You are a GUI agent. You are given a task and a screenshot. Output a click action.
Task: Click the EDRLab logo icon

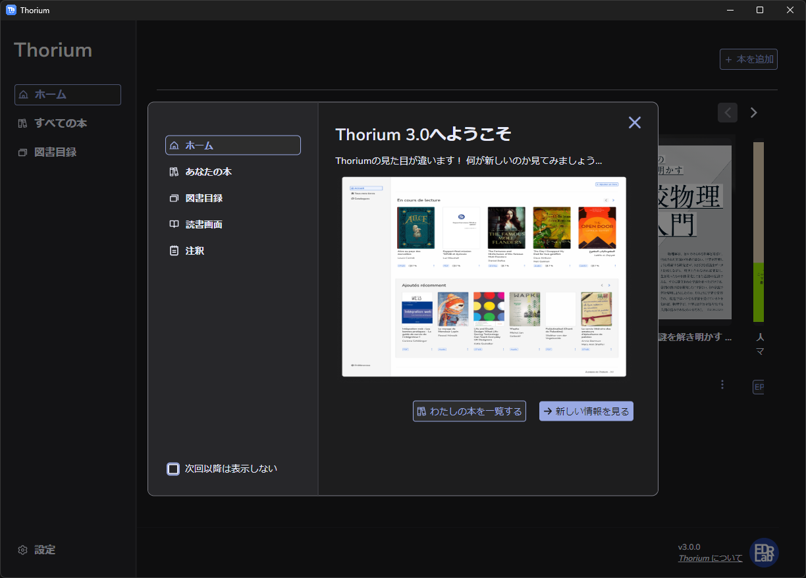(764, 553)
